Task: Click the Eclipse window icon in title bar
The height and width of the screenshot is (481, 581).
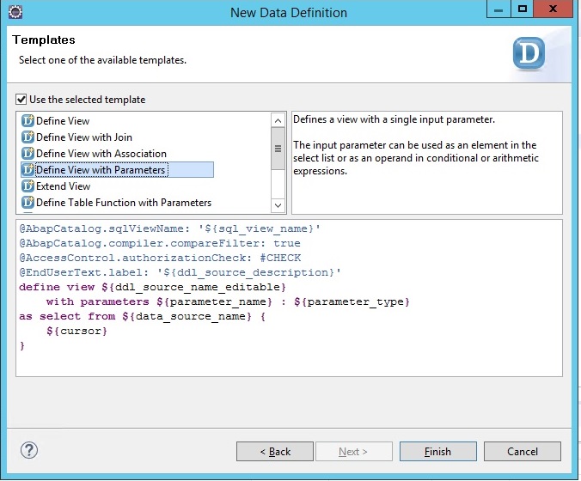Action: point(15,12)
